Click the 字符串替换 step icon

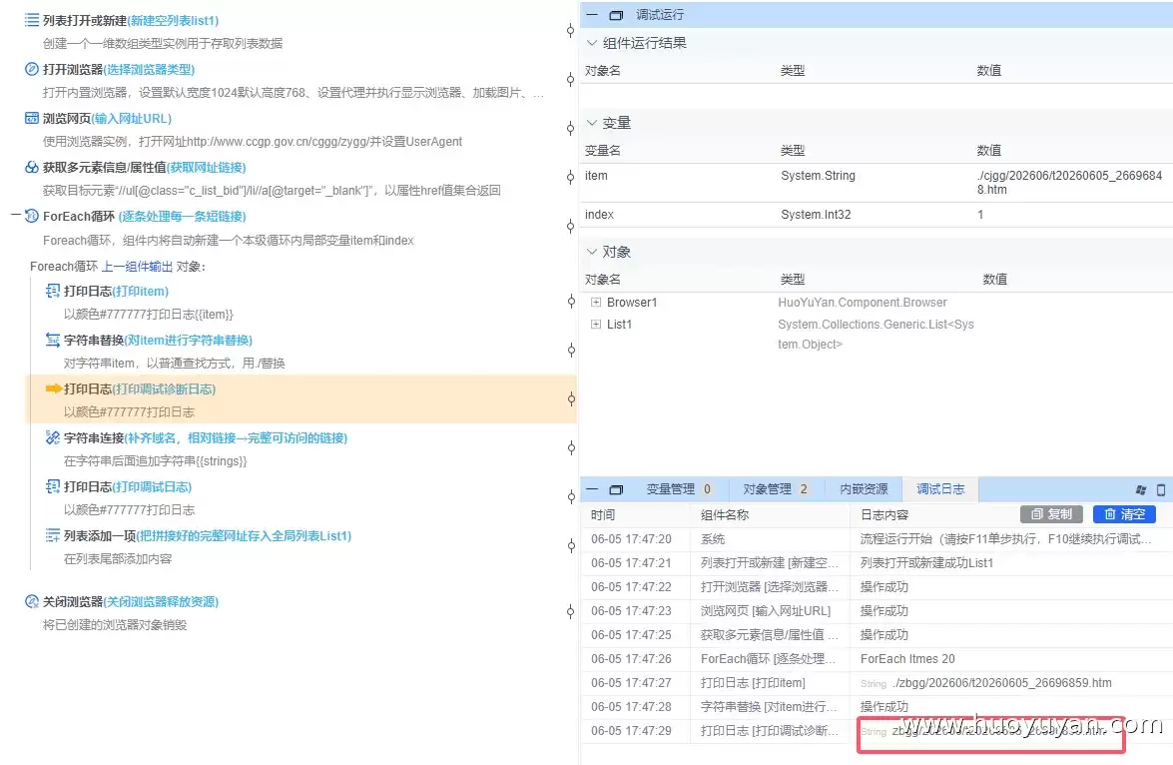(x=52, y=340)
